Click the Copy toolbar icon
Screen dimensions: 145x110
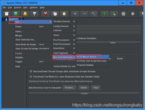click(55, 14)
